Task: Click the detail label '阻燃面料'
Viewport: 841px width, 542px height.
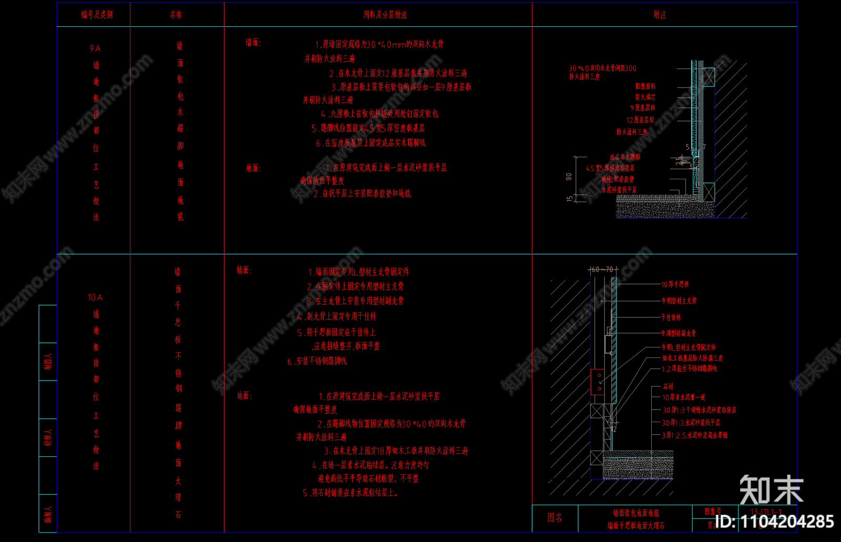Action: tap(645, 86)
